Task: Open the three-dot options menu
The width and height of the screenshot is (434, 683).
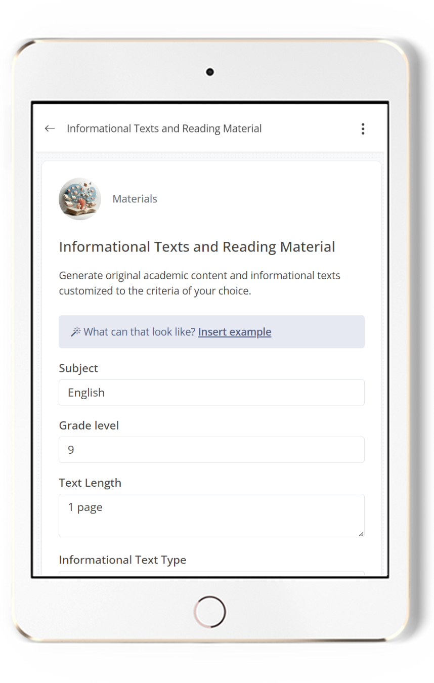Action: 363,129
